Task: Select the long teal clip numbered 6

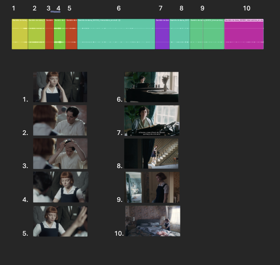Action: [116, 34]
